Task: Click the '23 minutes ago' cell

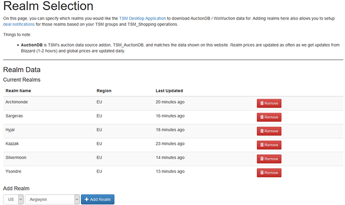Action: pos(170,143)
